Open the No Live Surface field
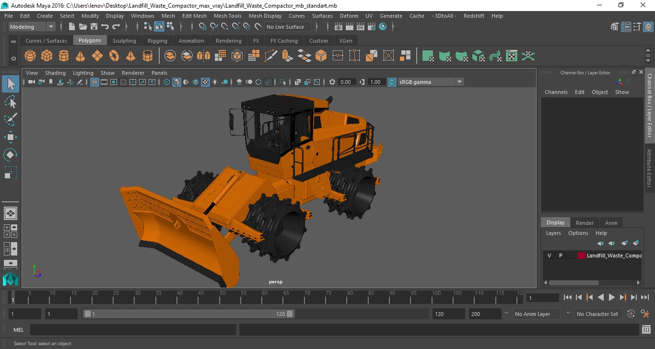The image size is (655, 349). click(288, 27)
